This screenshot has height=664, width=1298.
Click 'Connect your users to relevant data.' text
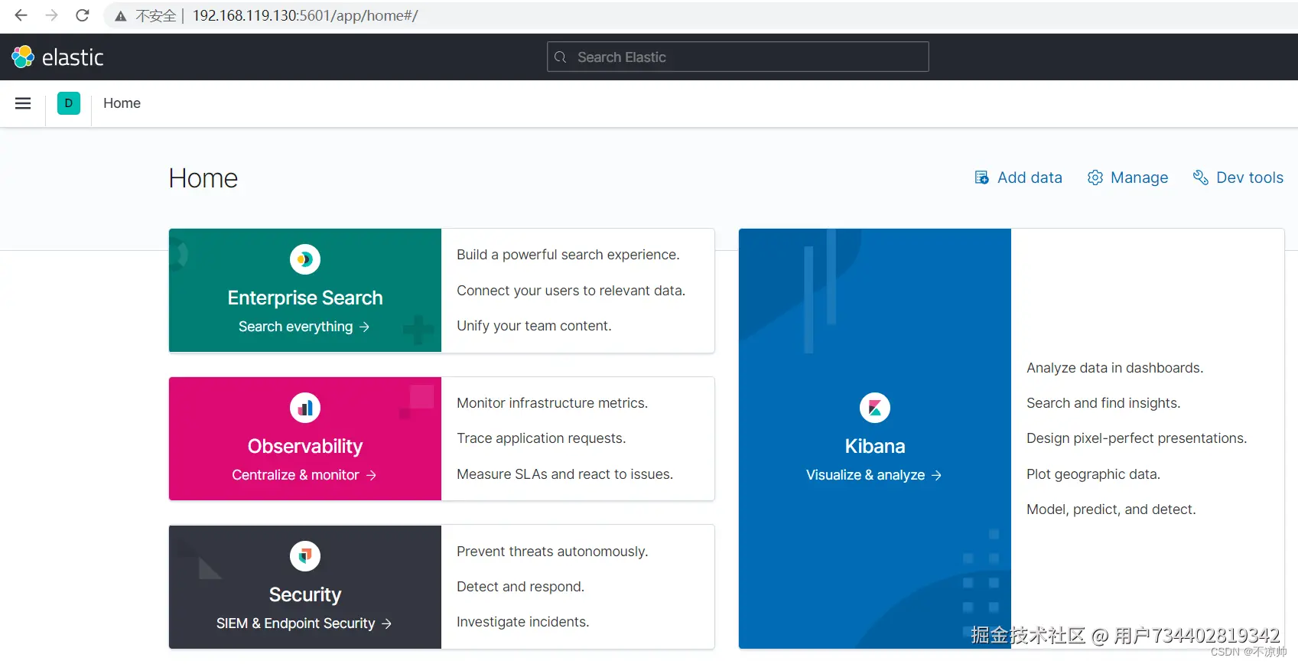click(x=571, y=291)
